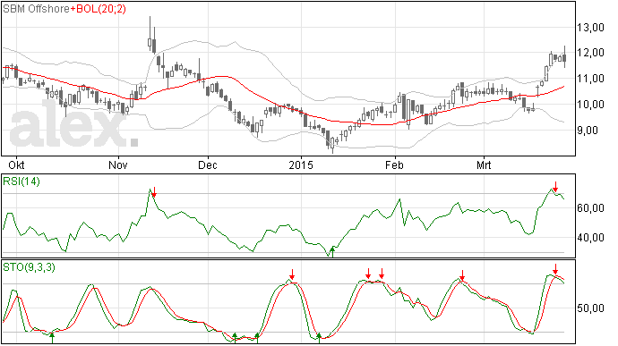This screenshot has width=618, height=346.
Task: Click the red RSI sell arrow in March
Action: 555,187
